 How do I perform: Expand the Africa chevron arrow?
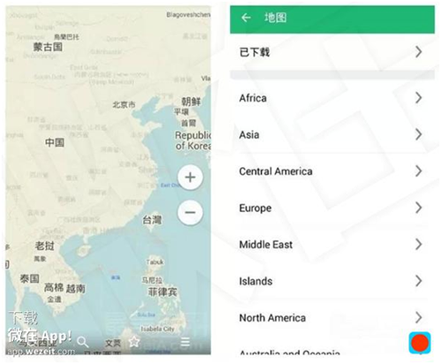[x=419, y=97]
